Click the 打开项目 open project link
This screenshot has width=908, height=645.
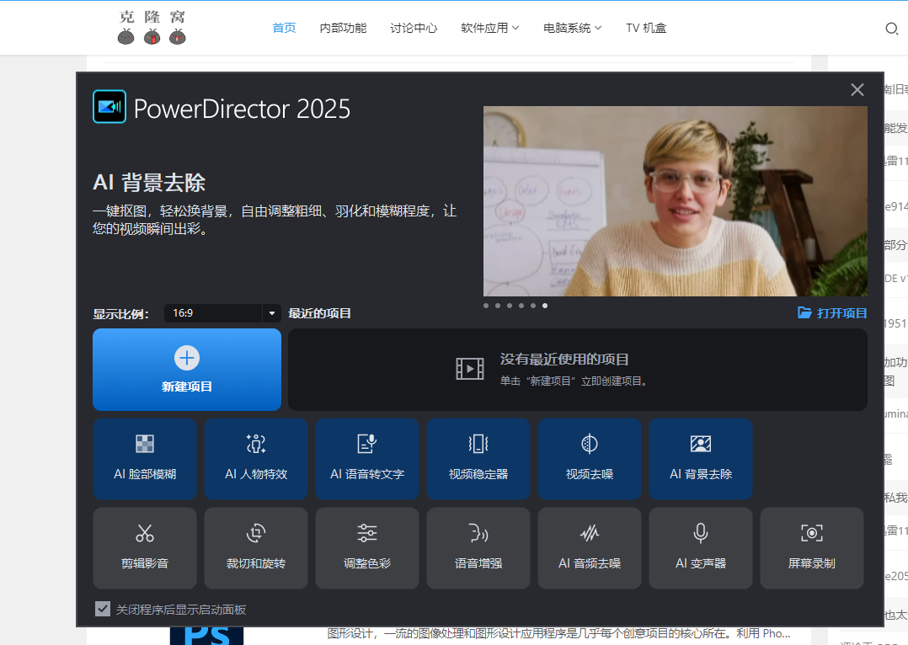click(x=833, y=313)
